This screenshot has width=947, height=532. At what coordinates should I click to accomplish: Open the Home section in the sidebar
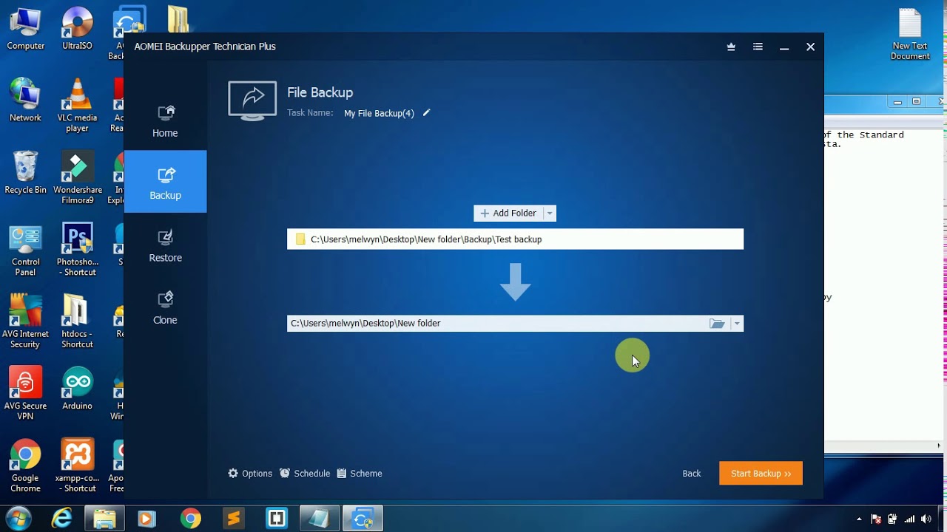165,120
